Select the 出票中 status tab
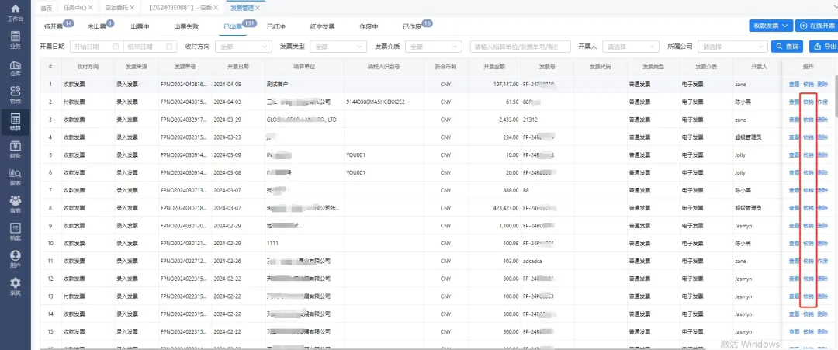838x350 pixels. [140, 26]
